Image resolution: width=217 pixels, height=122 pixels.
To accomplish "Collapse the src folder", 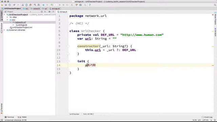I will [7, 20].
